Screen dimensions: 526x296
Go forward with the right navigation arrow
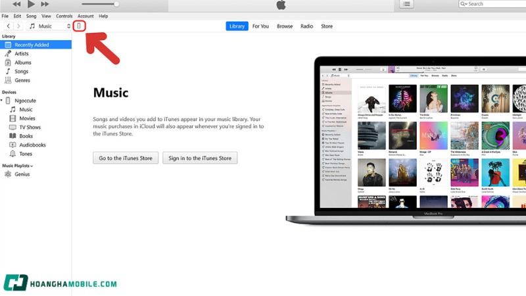pyautogui.click(x=18, y=26)
